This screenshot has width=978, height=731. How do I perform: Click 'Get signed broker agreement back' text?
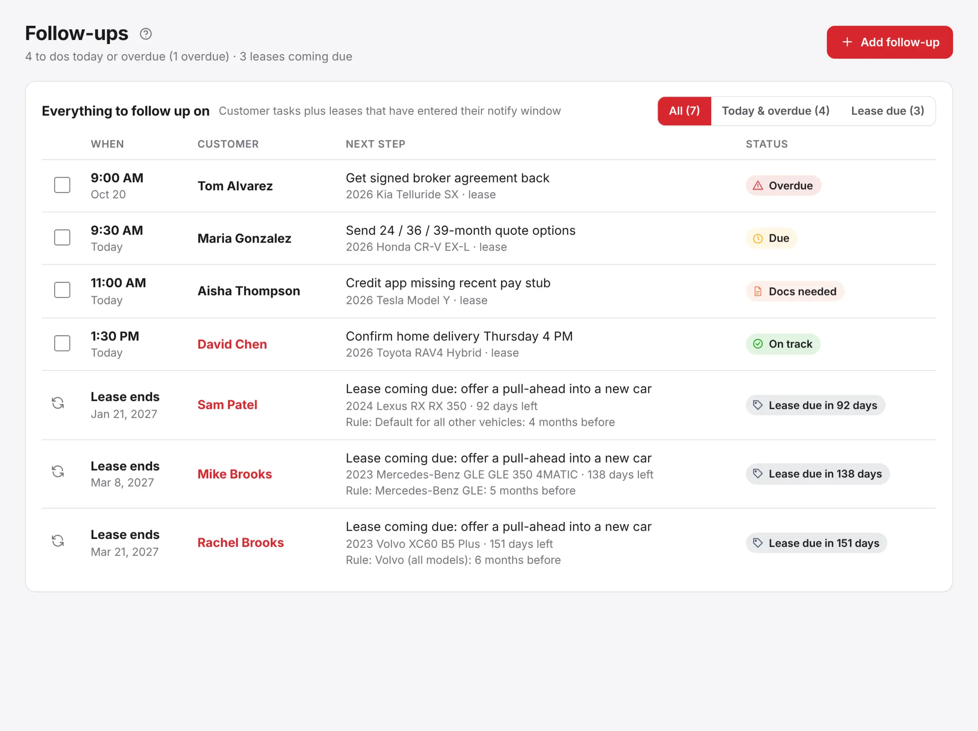pyautogui.click(x=448, y=178)
